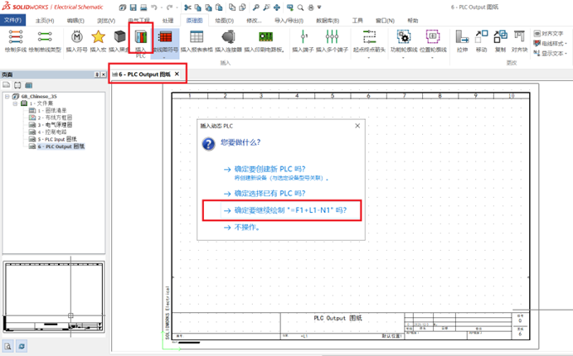
Task: Switch to the 导入/导出(I) ribbon tab
Action: pos(289,21)
